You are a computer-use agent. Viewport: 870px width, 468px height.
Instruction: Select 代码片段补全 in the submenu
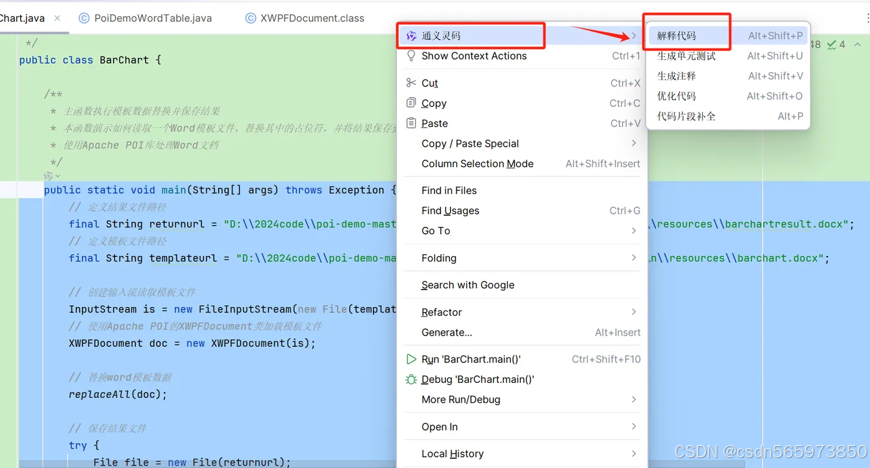[728, 116]
